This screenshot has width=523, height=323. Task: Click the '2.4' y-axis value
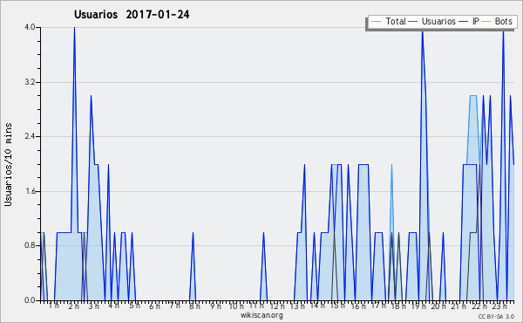point(30,136)
